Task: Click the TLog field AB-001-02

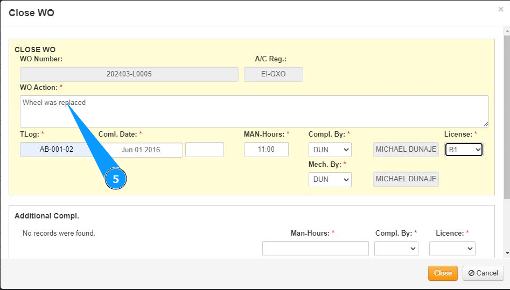Action: [x=56, y=150]
